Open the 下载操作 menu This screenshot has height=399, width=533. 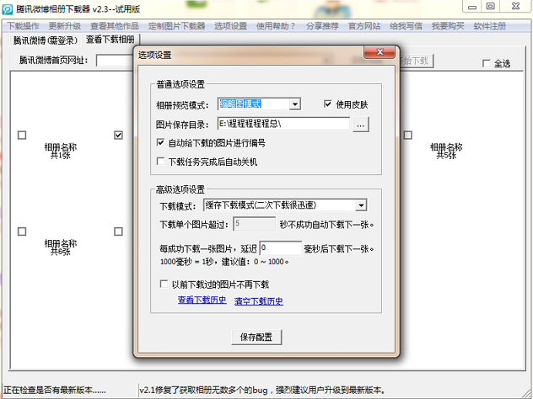click(x=24, y=26)
